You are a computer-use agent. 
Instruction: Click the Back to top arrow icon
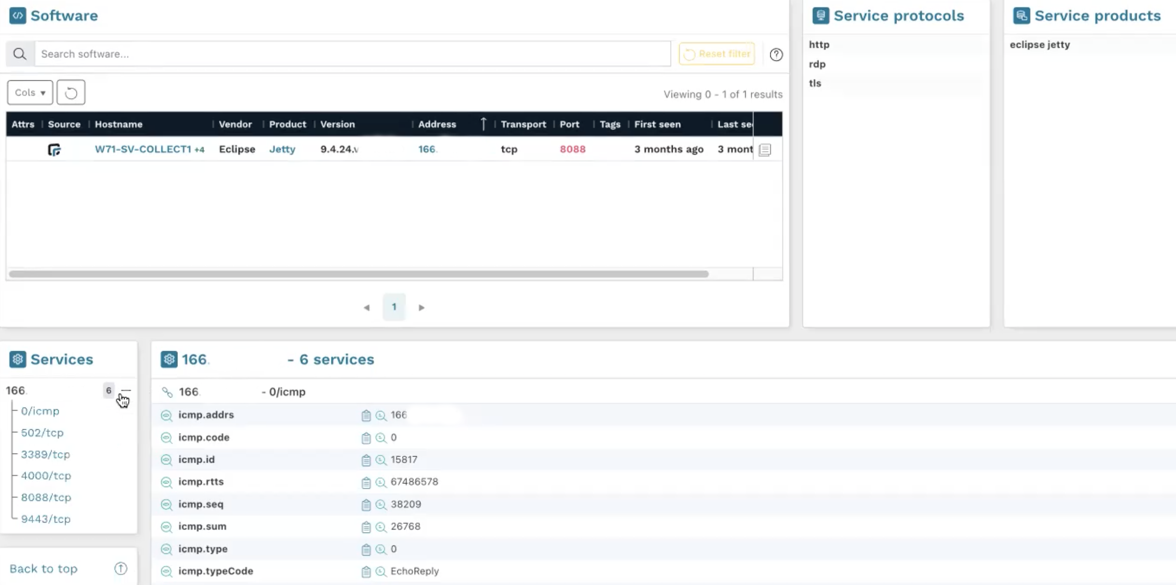(x=120, y=569)
